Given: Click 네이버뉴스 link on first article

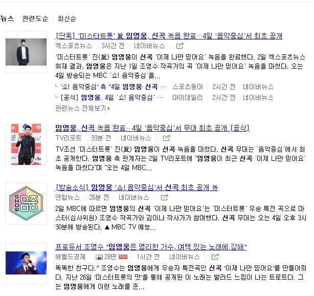Looking at the screenshot, I should (149, 46).
